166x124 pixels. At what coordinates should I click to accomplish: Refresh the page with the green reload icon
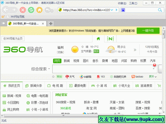[x=31, y=10]
